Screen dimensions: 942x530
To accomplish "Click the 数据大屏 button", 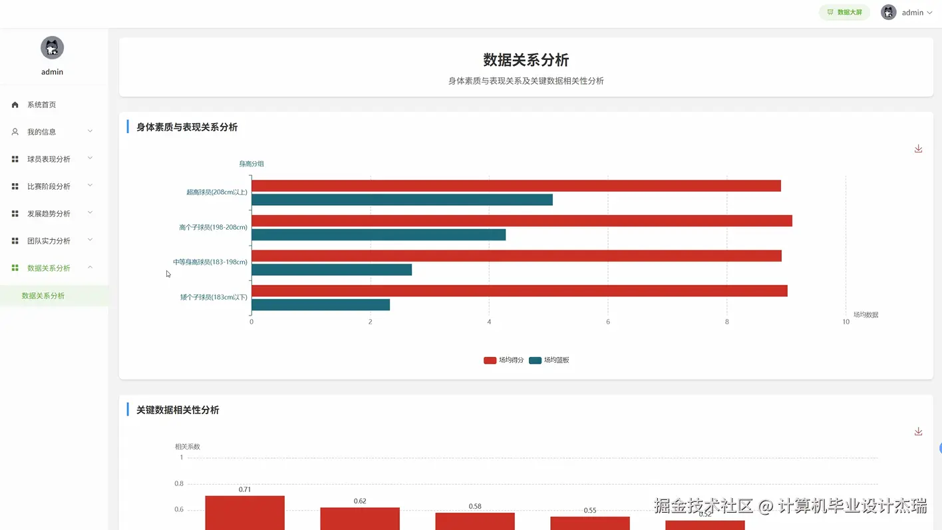I will pos(844,12).
